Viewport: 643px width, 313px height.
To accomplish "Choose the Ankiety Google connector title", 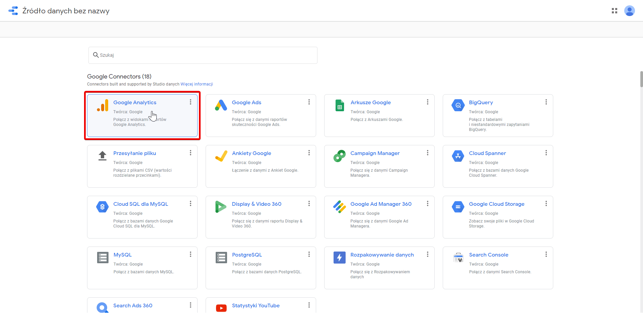I will [252, 153].
